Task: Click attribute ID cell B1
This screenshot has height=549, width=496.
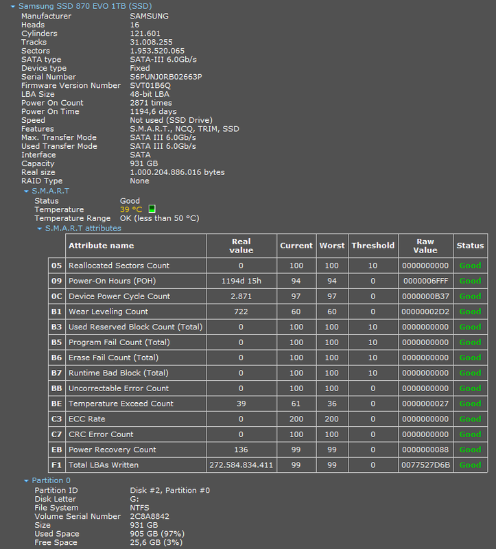Action: pos(56,312)
